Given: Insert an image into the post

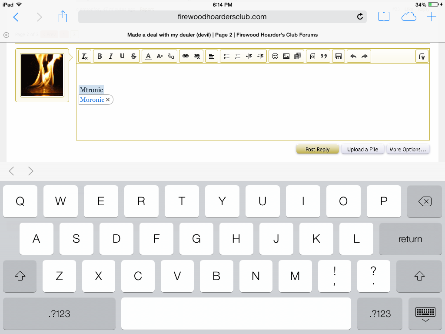Looking at the screenshot, I should 286,57.
